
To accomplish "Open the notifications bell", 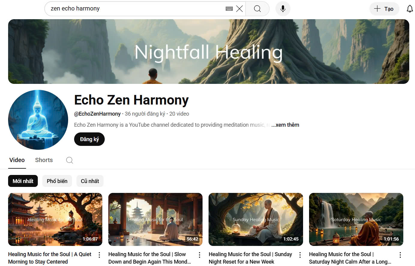I will 410,9.
